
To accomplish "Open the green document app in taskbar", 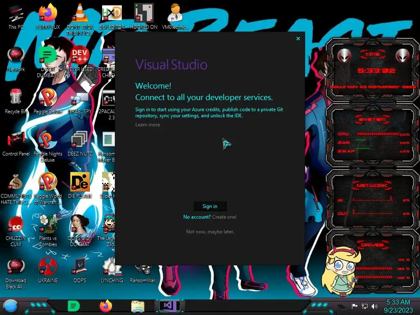I will (74, 306).
